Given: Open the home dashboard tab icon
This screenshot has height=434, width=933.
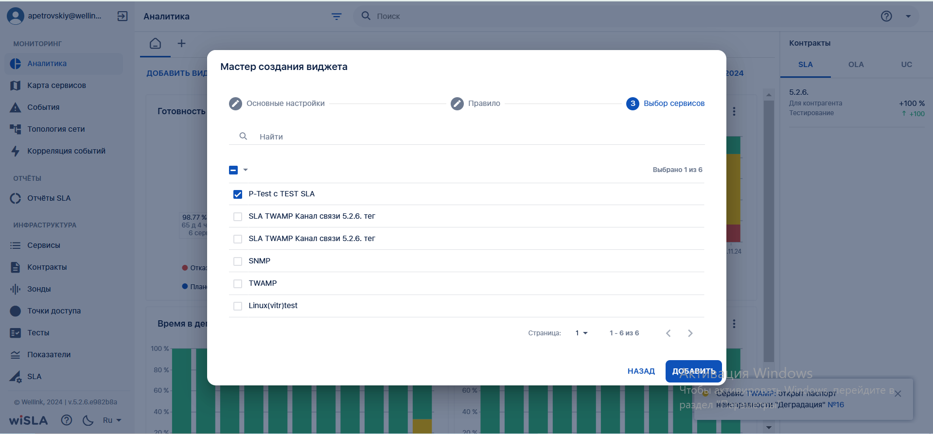Looking at the screenshot, I should pos(155,43).
